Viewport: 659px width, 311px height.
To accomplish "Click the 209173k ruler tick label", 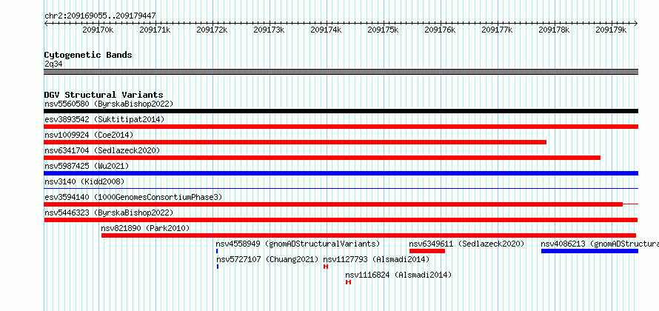I will pos(269,30).
